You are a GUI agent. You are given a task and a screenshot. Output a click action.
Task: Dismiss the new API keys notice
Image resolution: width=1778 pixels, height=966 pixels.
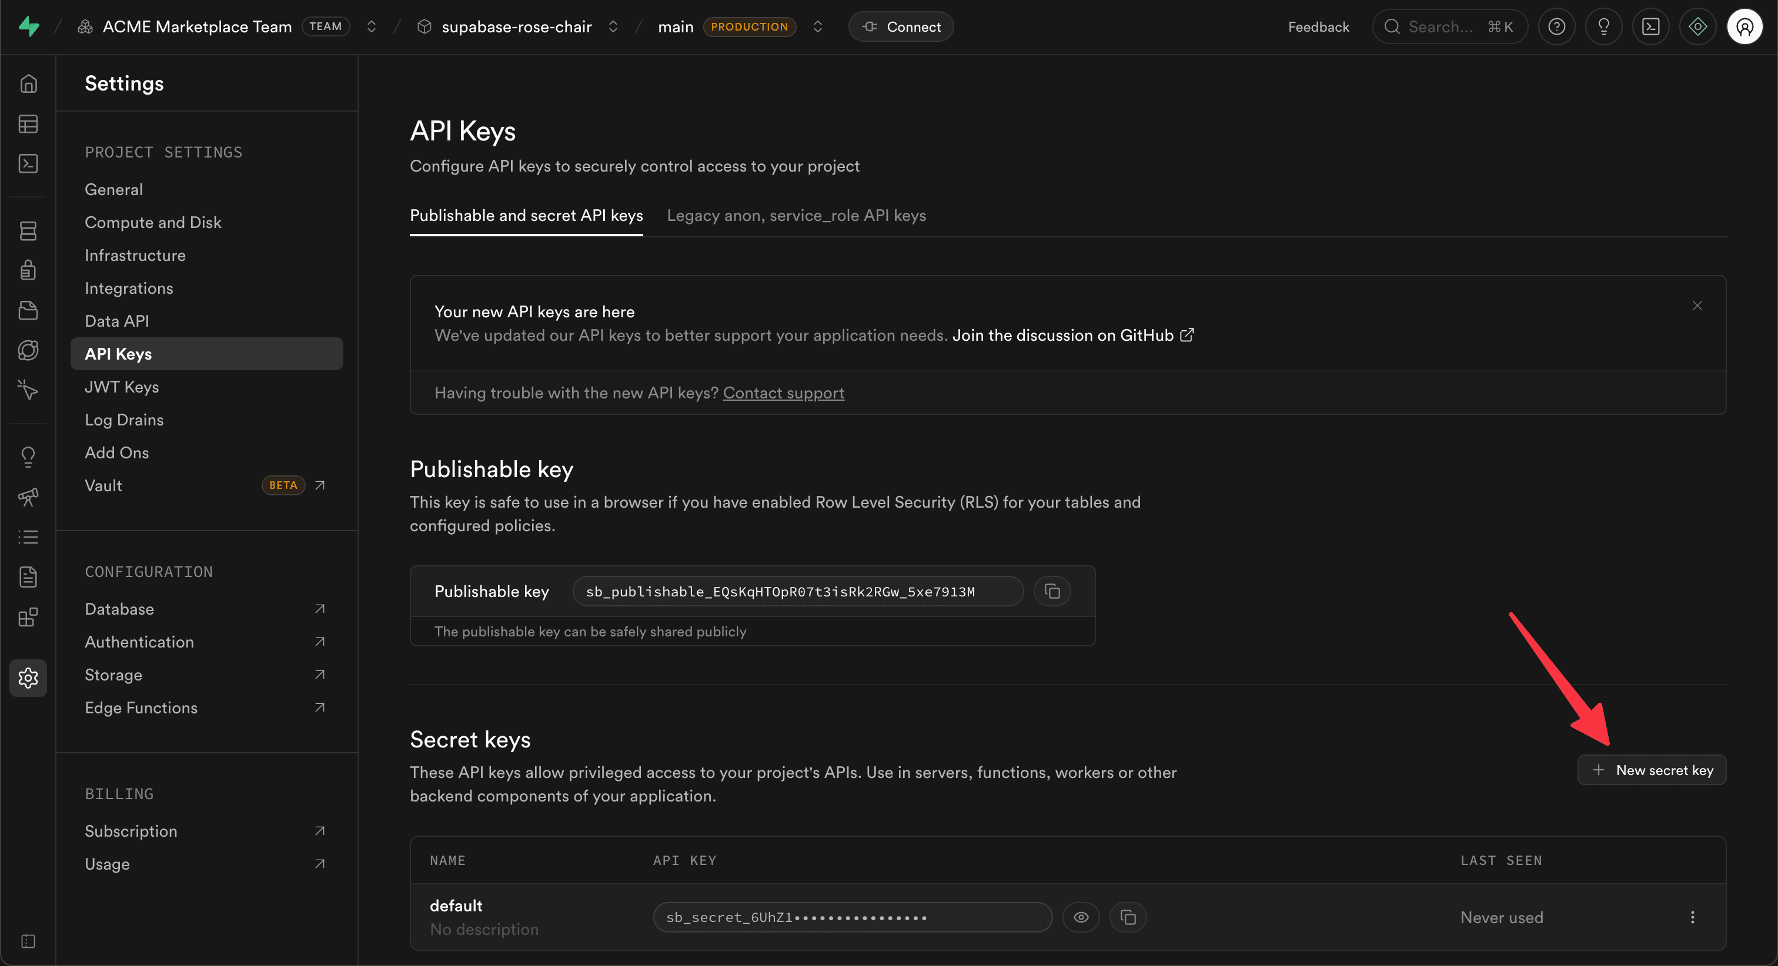click(1697, 306)
